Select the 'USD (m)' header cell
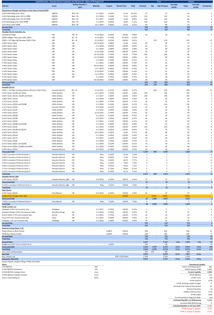This screenshot has width=214, height=315. (5, 6)
